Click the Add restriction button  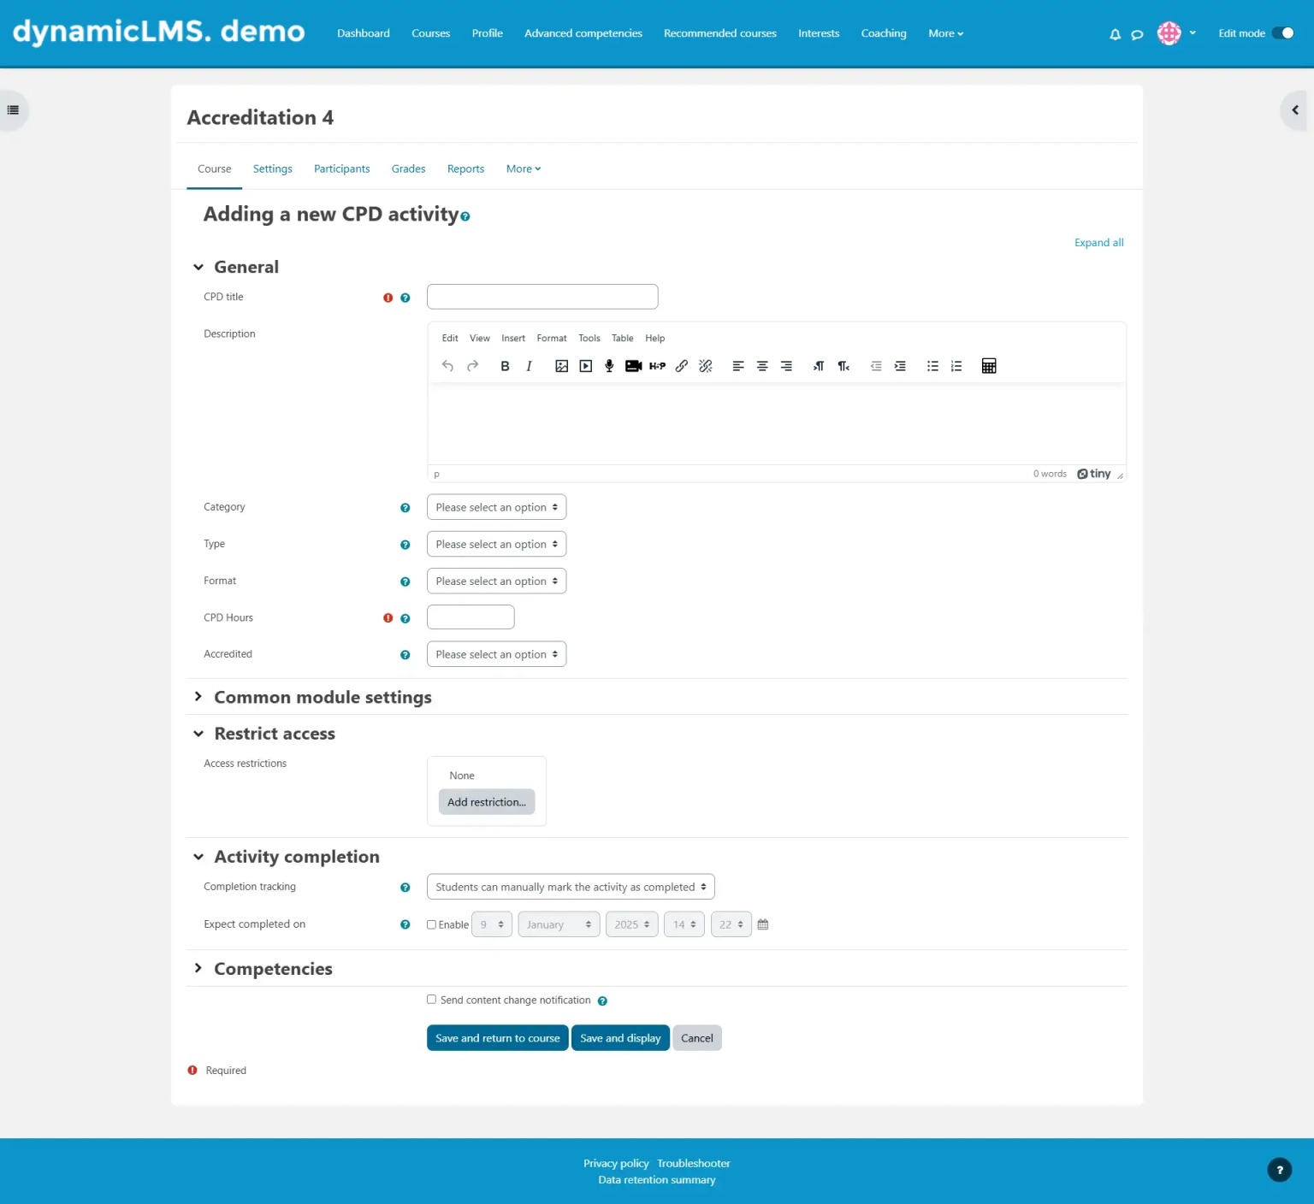pyautogui.click(x=487, y=802)
